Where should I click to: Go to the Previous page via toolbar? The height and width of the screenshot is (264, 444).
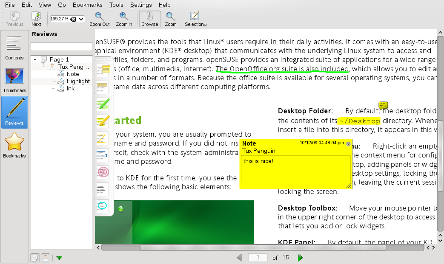[14, 19]
